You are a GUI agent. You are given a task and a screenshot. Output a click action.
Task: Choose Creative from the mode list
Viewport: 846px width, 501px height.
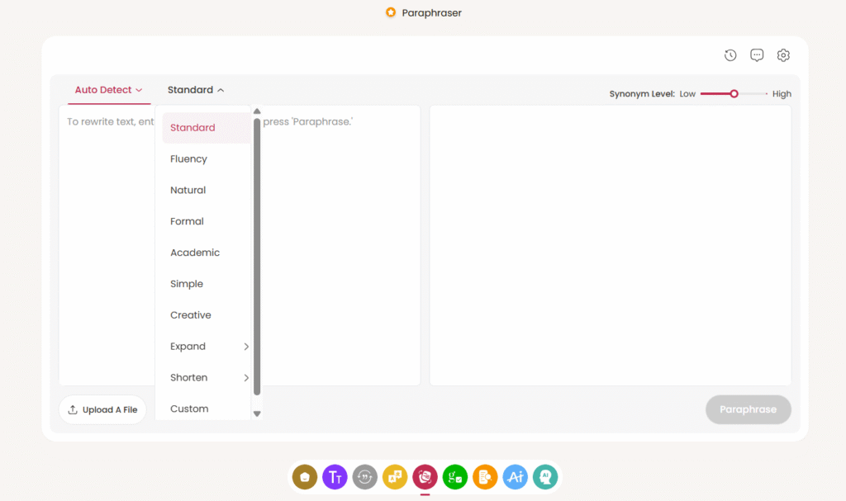point(191,315)
